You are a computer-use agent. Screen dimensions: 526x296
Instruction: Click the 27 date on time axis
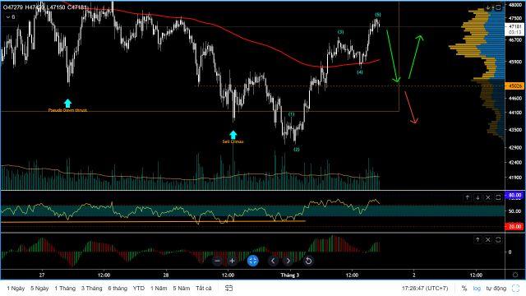pyautogui.click(x=42, y=275)
